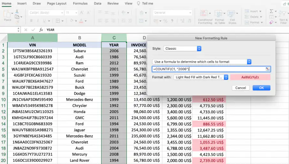The height and width of the screenshot is (164, 289).
Task: Click into the COUNTIF formula input field
Action: (209, 69)
